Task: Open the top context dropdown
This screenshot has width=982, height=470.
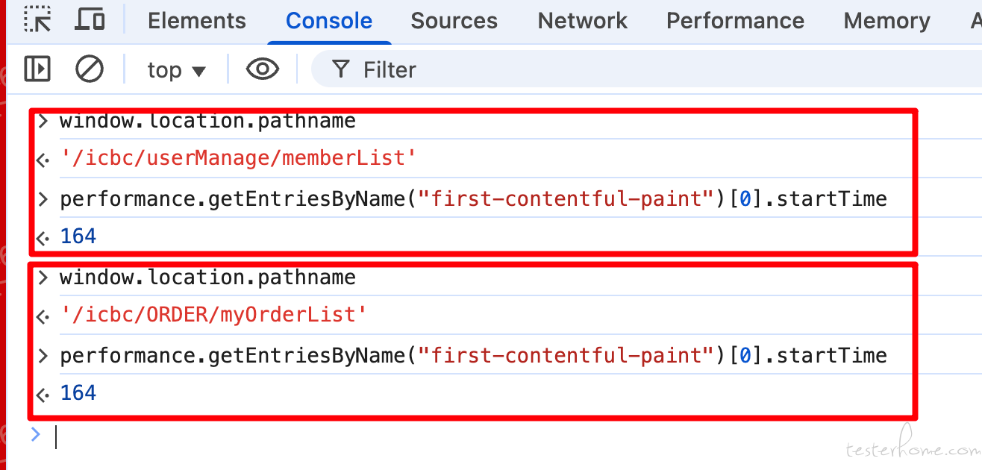Action: 176,70
